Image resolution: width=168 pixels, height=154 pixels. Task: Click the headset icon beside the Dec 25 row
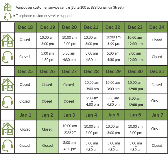pos(8,102)
